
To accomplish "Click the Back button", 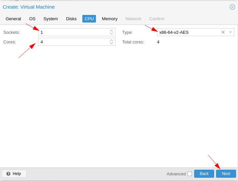I will (x=204, y=174).
